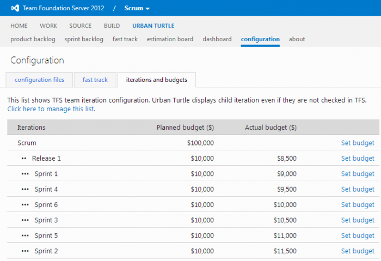Click the Planned budget column header

(x=185, y=128)
